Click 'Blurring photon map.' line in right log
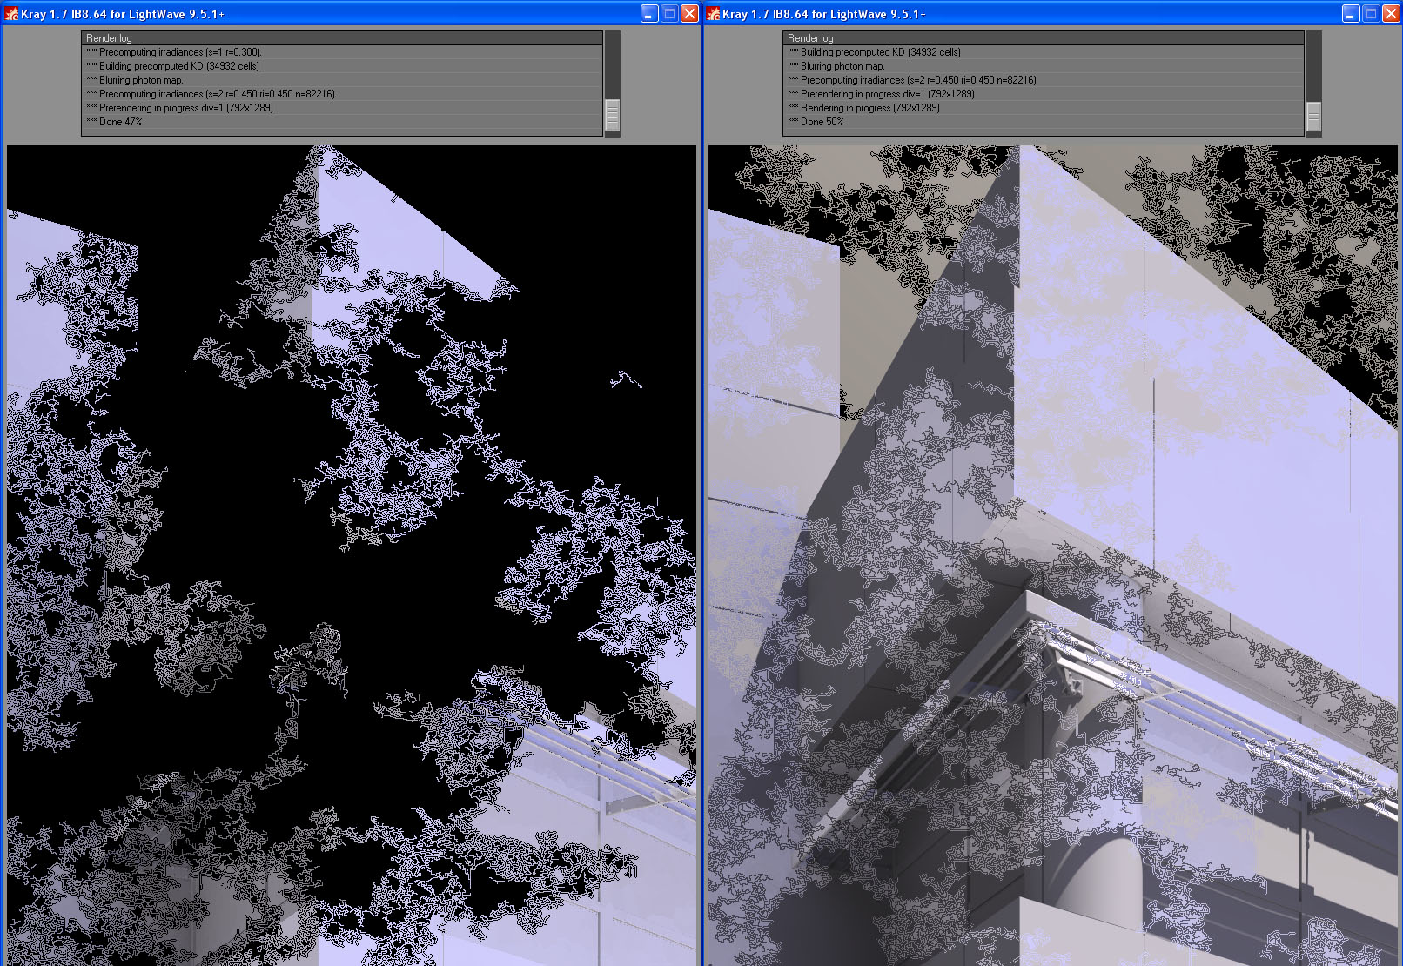The height and width of the screenshot is (966, 1403). point(842,66)
